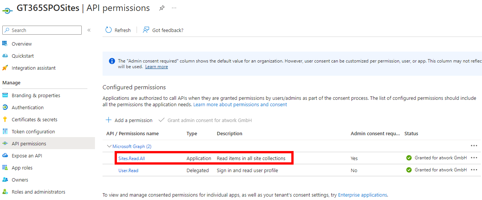Click the Sites.Read.All permission link
This screenshot has width=482, height=200.
(132, 159)
